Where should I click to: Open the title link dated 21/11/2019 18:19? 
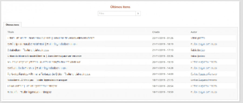pyautogui.click(x=42, y=44)
